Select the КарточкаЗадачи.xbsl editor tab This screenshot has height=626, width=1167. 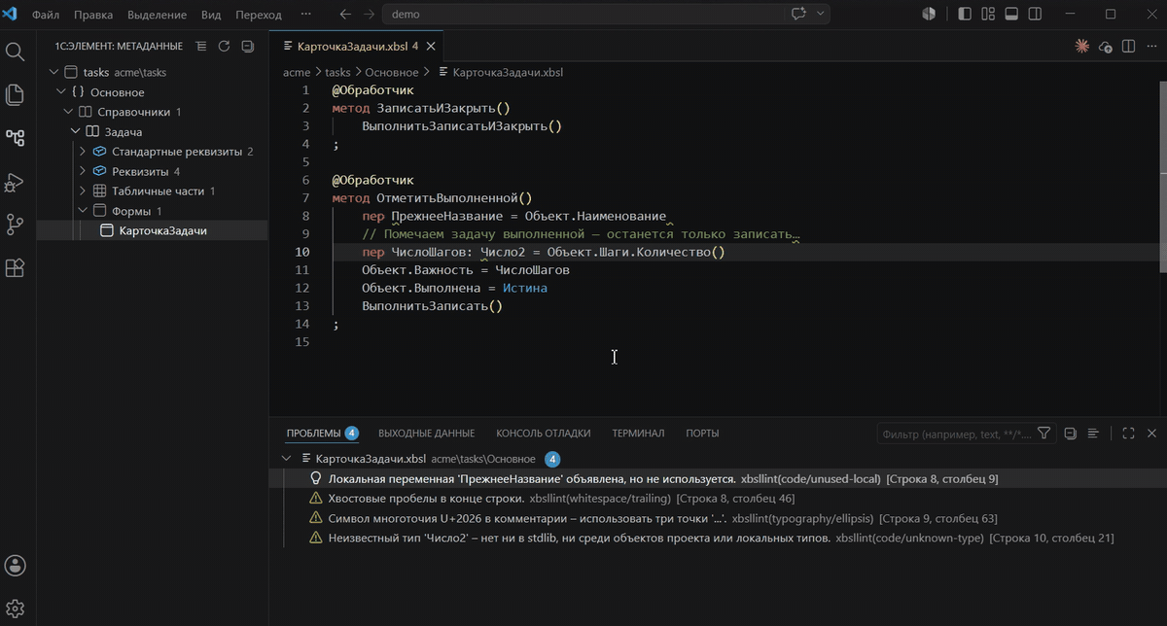click(x=358, y=46)
